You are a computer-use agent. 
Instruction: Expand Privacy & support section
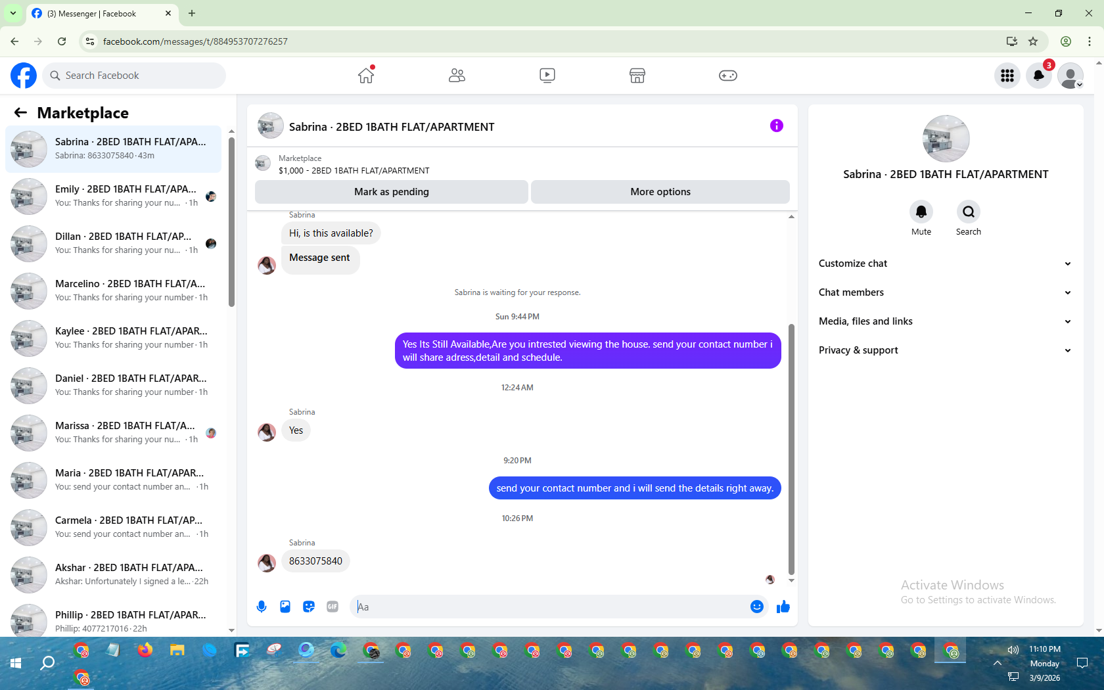pos(946,350)
